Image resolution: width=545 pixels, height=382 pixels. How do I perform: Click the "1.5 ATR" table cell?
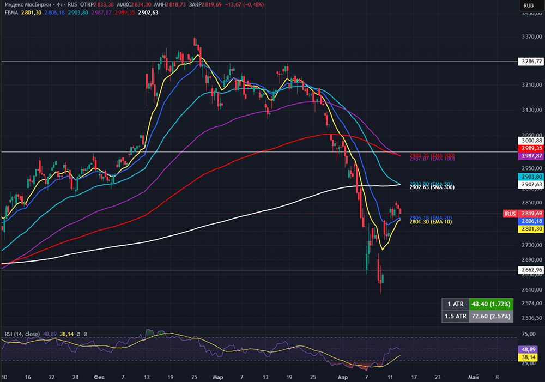click(x=455, y=316)
